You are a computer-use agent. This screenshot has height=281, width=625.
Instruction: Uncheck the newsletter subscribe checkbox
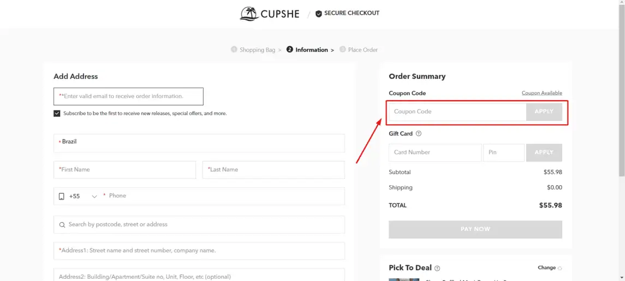[x=57, y=113]
